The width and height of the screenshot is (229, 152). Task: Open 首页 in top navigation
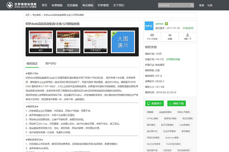(x=44, y=5)
